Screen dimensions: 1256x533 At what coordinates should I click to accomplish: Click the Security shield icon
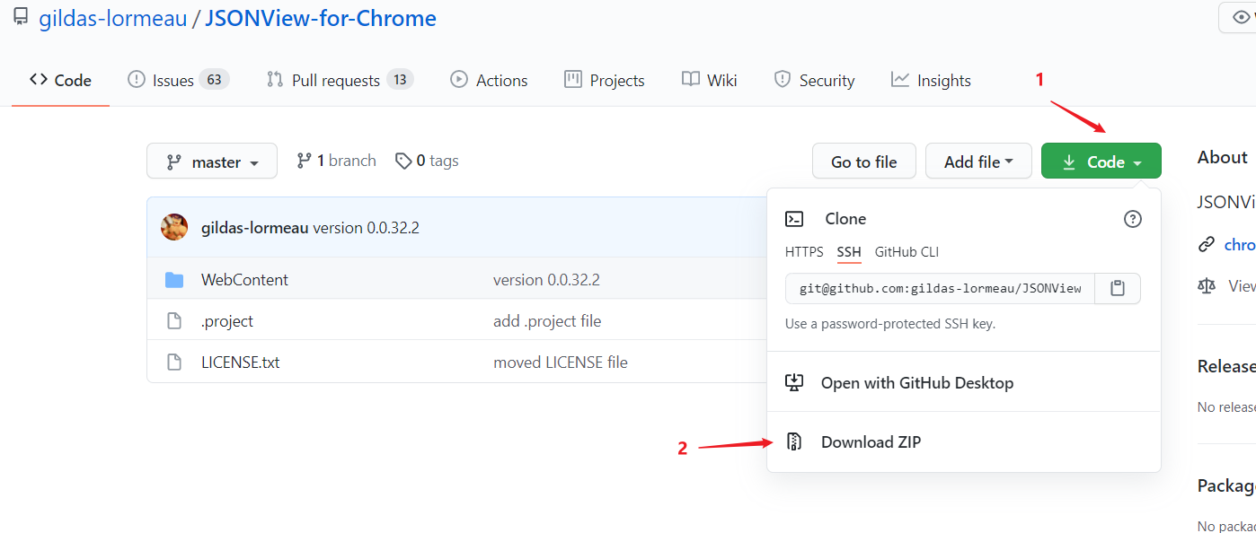(783, 79)
